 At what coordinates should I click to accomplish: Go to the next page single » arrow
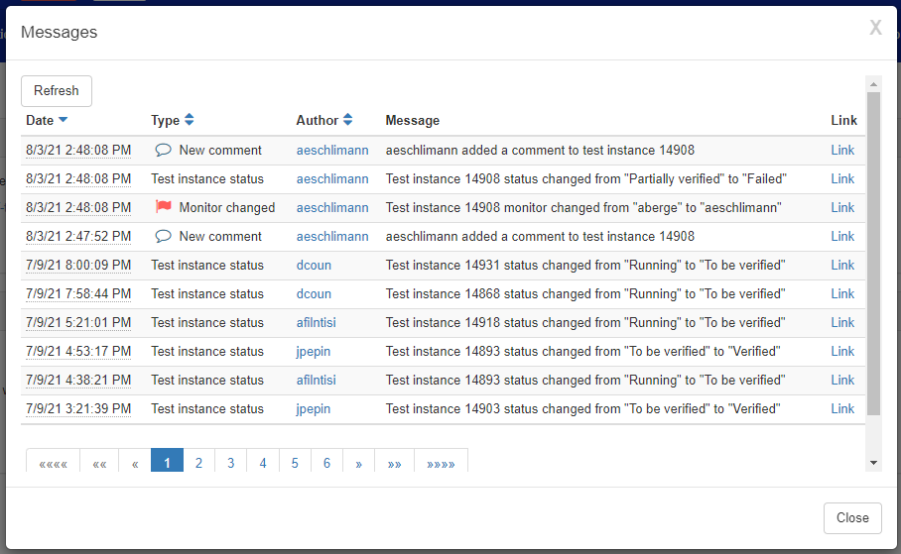(358, 463)
